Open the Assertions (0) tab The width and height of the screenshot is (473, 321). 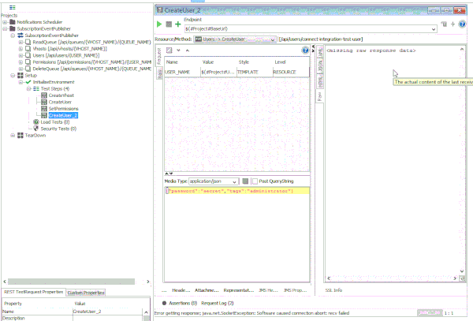coord(178,303)
